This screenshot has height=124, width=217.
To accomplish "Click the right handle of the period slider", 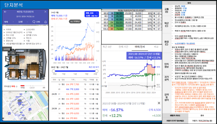I will click(97, 71).
